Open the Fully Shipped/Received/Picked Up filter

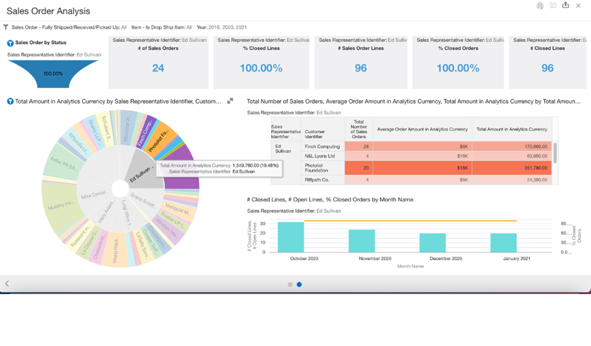pos(69,27)
